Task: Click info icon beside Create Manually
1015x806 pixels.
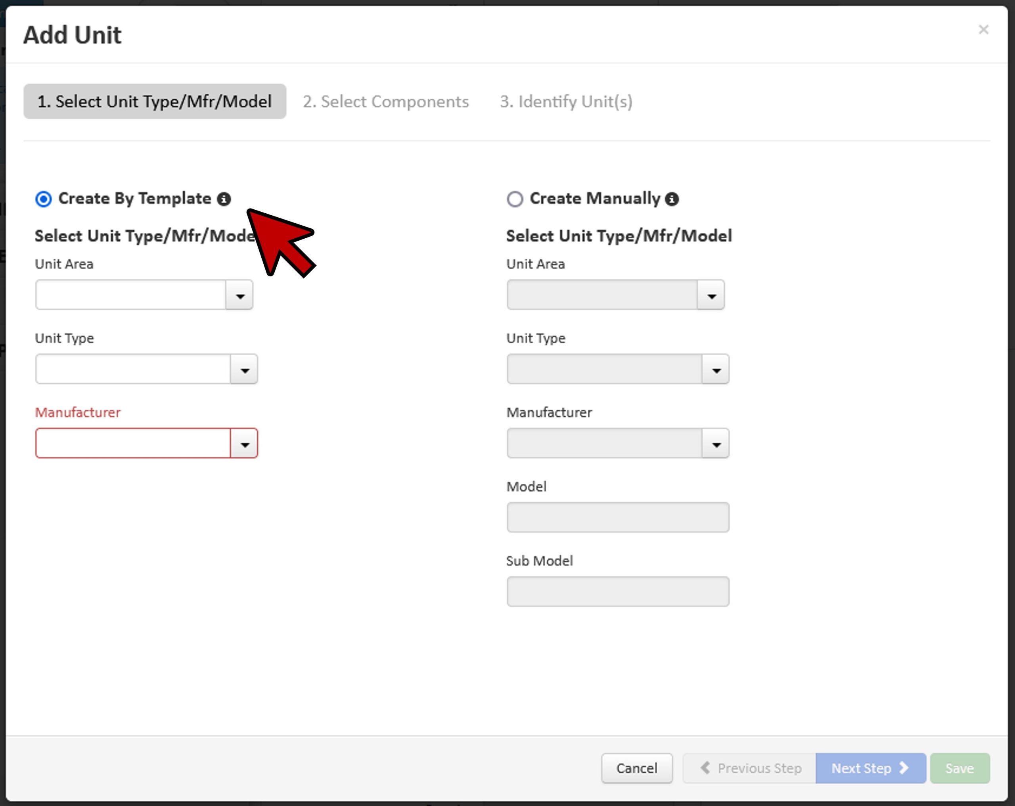Action: (671, 199)
